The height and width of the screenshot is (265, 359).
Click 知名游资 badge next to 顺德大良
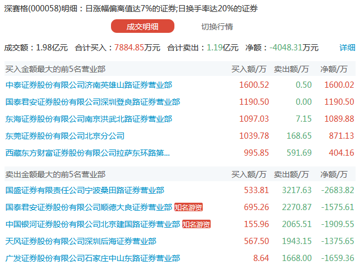189,207
